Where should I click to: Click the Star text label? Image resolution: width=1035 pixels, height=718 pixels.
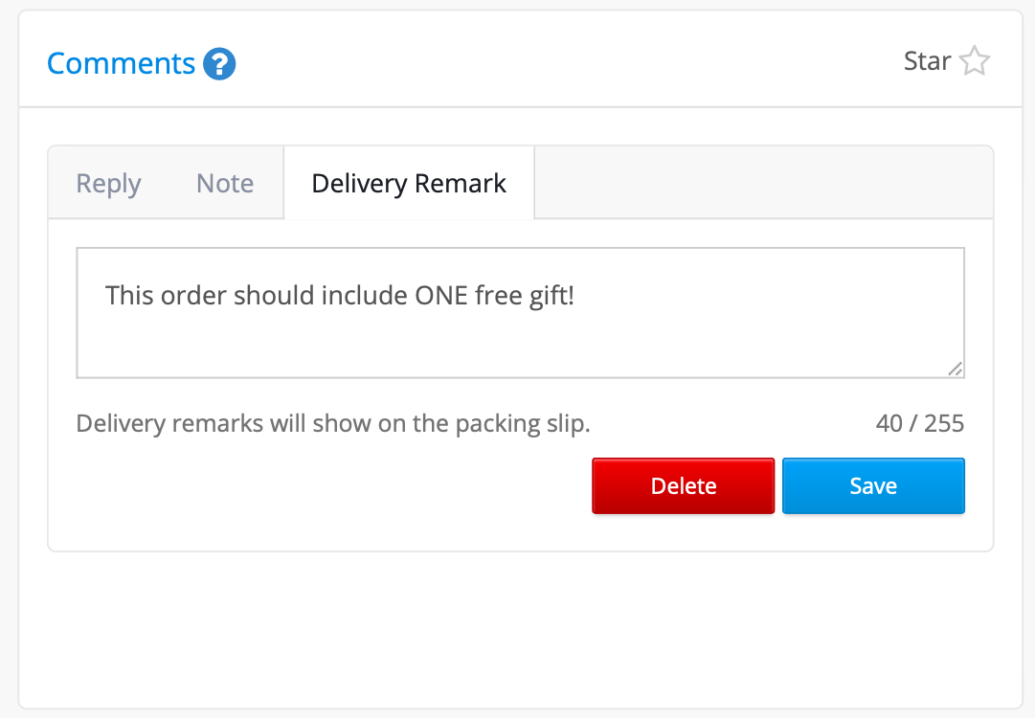[x=928, y=60]
